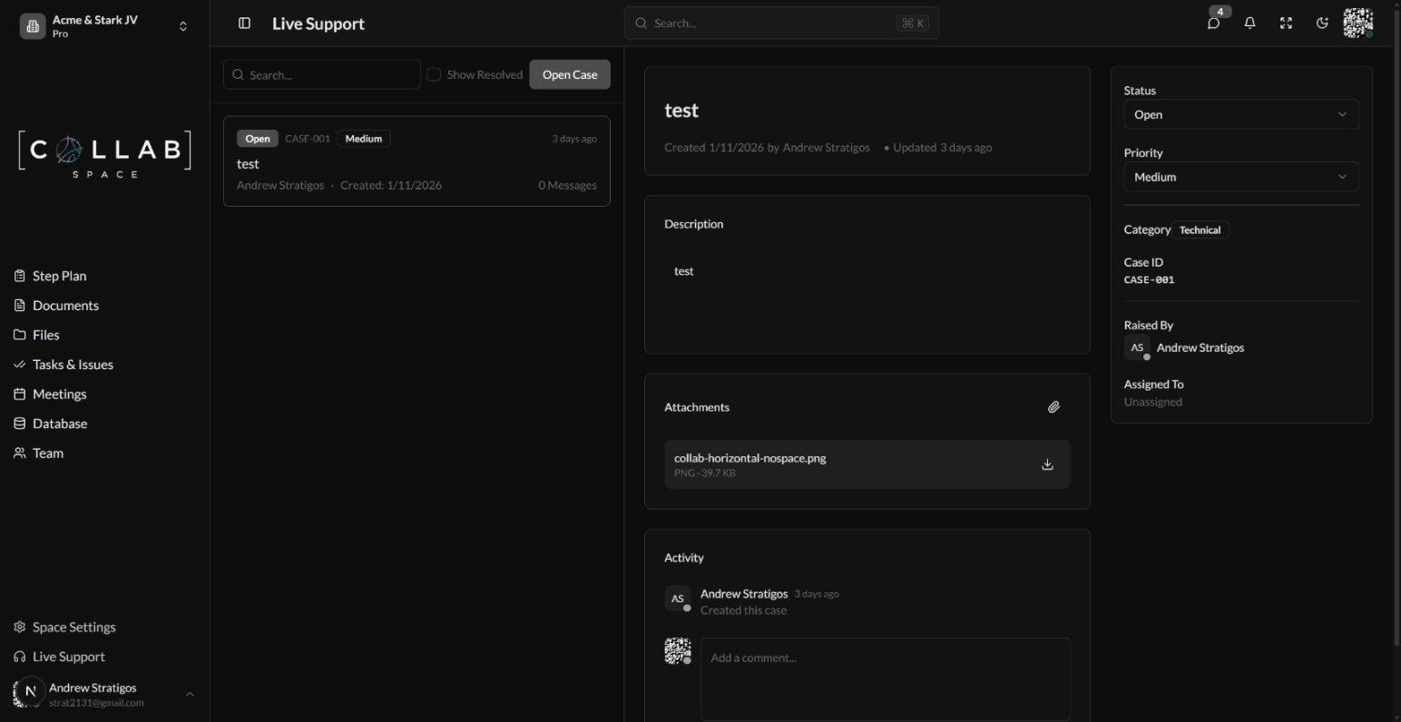Click the Database sidebar icon

pyautogui.click(x=19, y=423)
